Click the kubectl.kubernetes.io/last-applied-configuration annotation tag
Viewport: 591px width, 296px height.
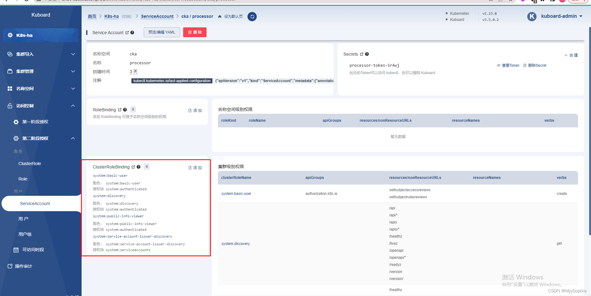pyautogui.click(x=172, y=81)
